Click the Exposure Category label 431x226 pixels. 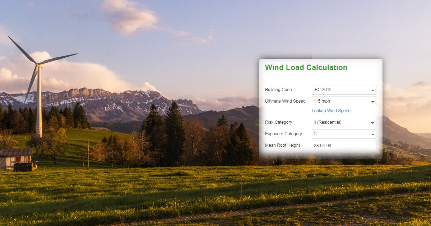click(284, 134)
